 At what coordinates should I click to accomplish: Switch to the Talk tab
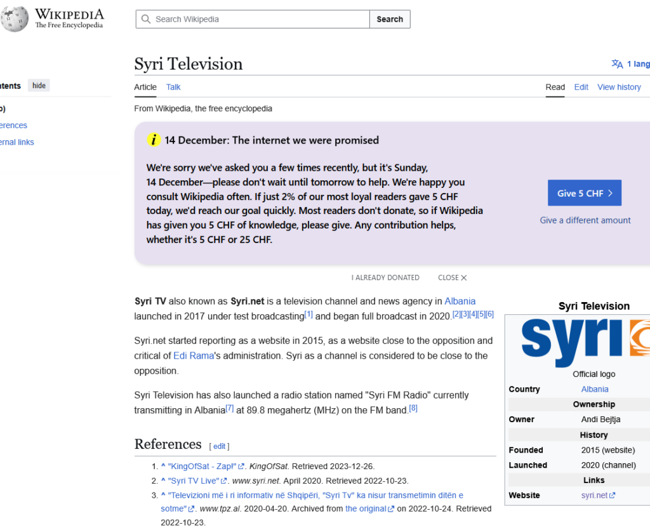pyautogui.click(x=173, y=87)
